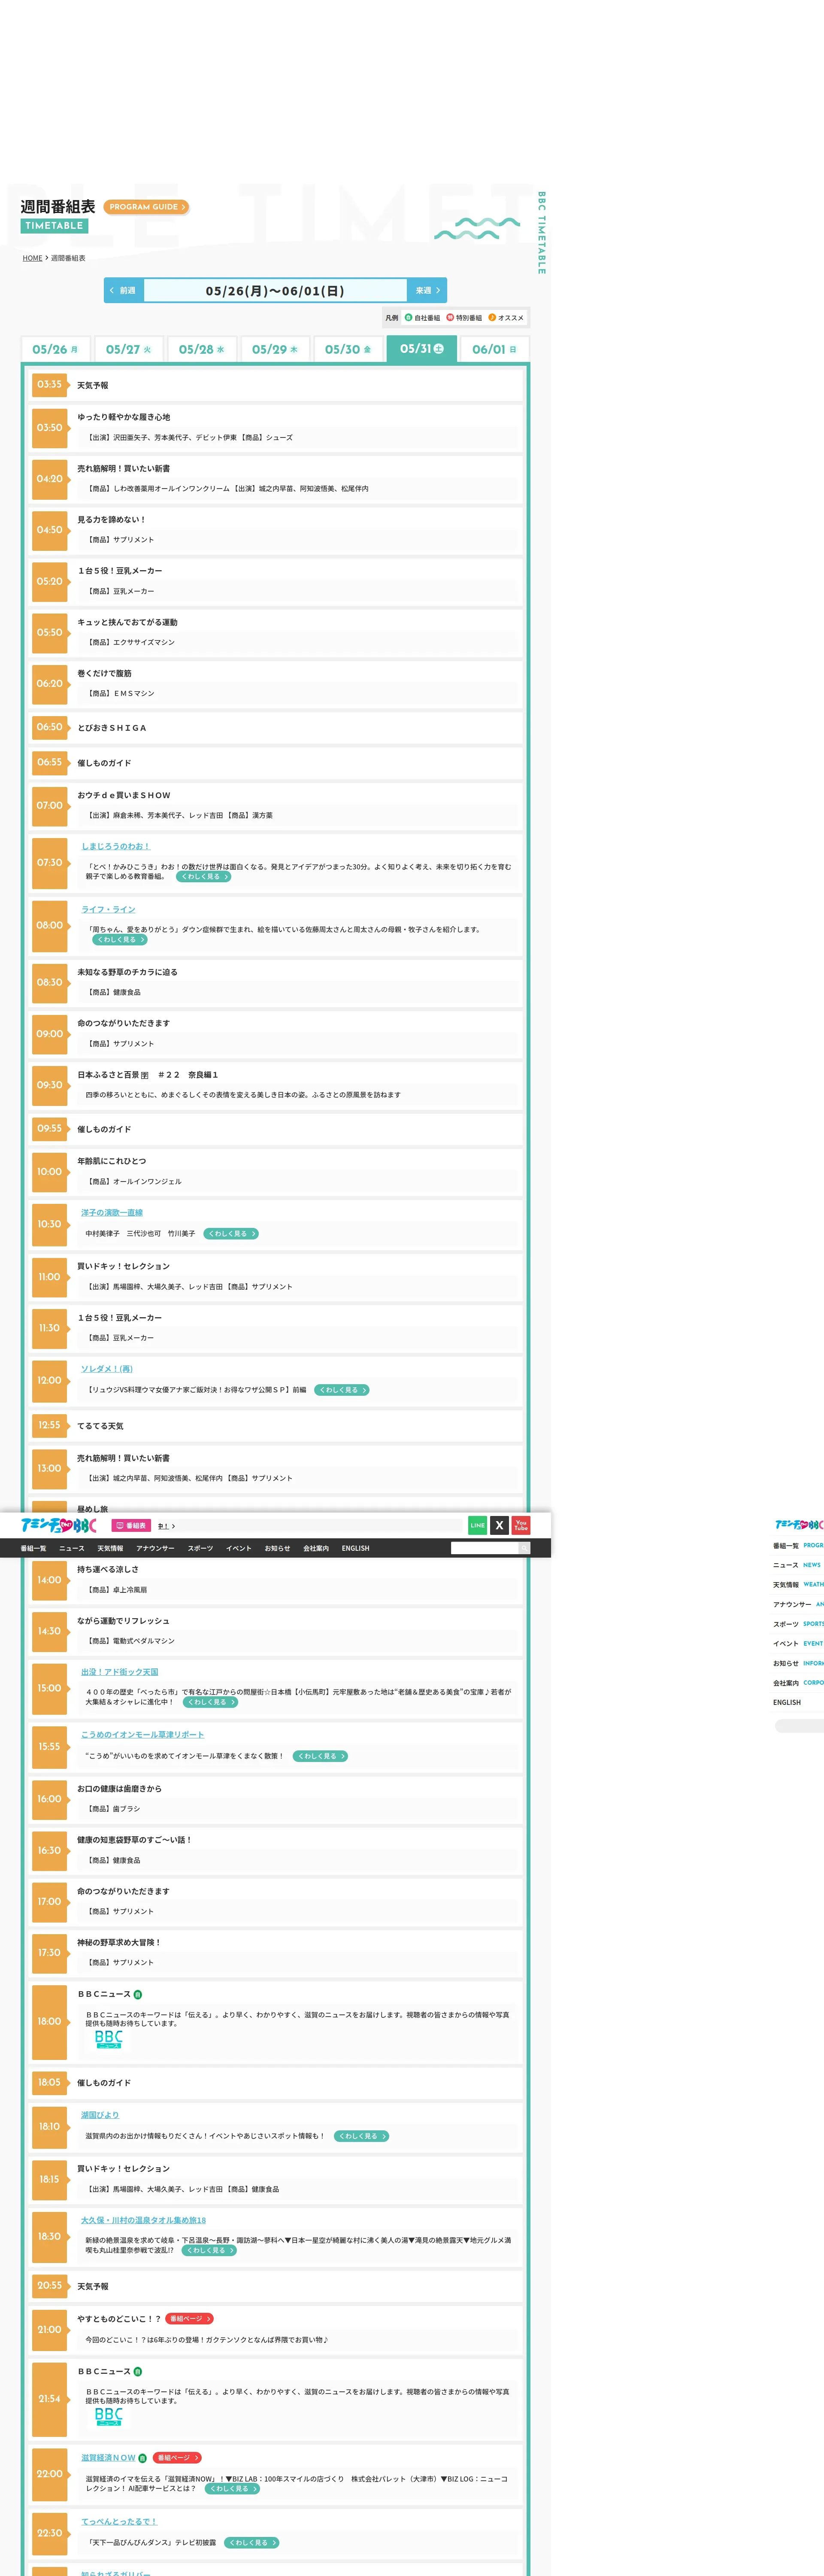The image size is (824, 2576).
Task: Select the 05/26 Monday tab
Action: pyautogui.click(x=55, y=349)
